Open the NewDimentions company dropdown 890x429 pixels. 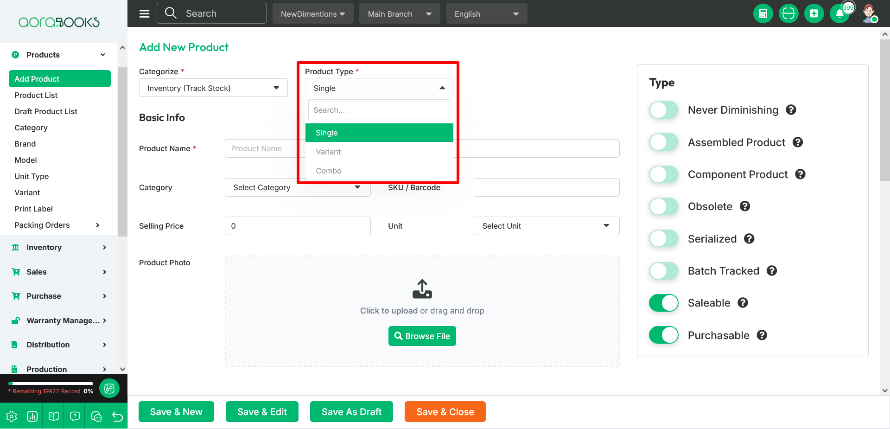(x=313, y=13)
